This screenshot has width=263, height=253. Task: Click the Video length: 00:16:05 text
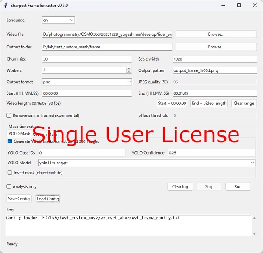click(34, 103)
